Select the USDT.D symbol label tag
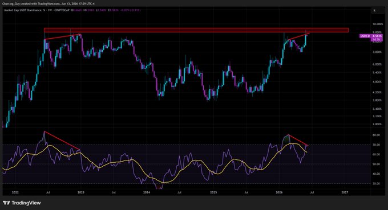 [x=365, y=36]
